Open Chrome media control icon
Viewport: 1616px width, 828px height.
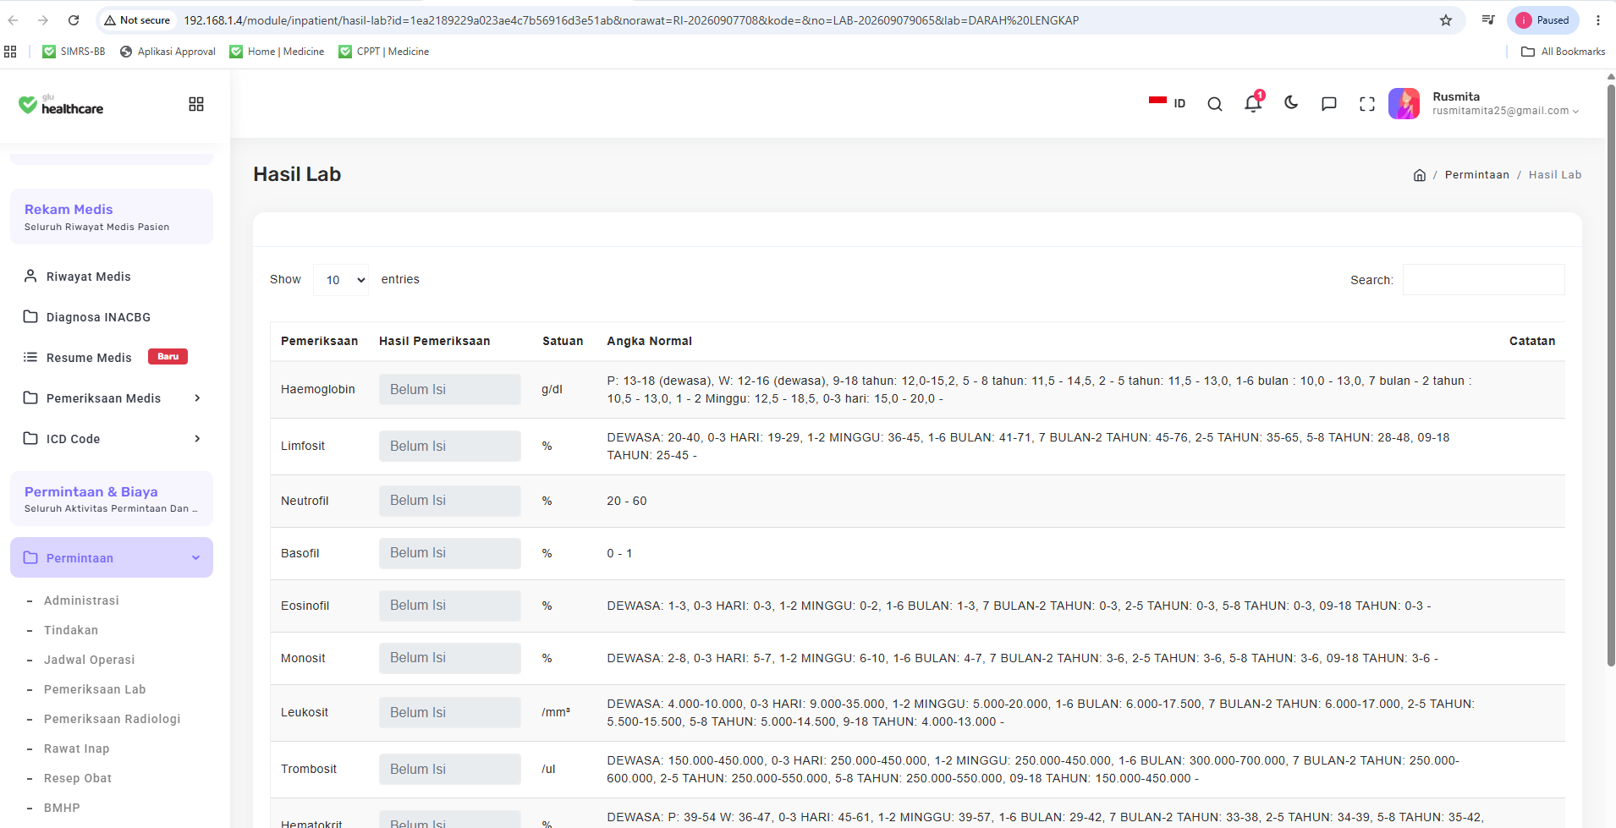click(1488, 20)
